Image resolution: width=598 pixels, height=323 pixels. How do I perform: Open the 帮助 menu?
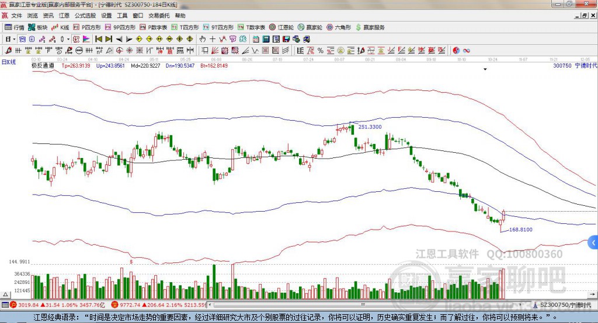(180, 16)
